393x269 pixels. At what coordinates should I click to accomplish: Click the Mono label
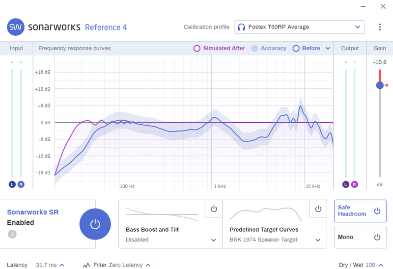[345, 237]
